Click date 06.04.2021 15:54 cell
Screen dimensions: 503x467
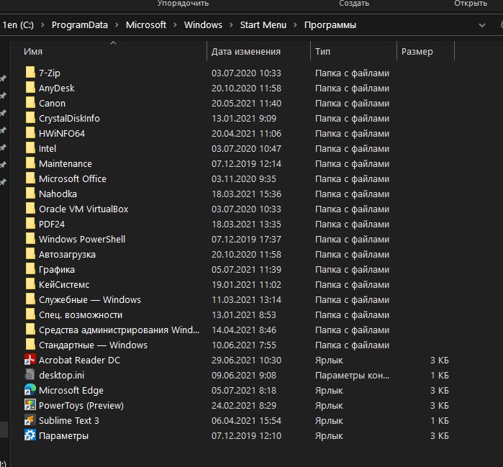click(x=246, y=420)
